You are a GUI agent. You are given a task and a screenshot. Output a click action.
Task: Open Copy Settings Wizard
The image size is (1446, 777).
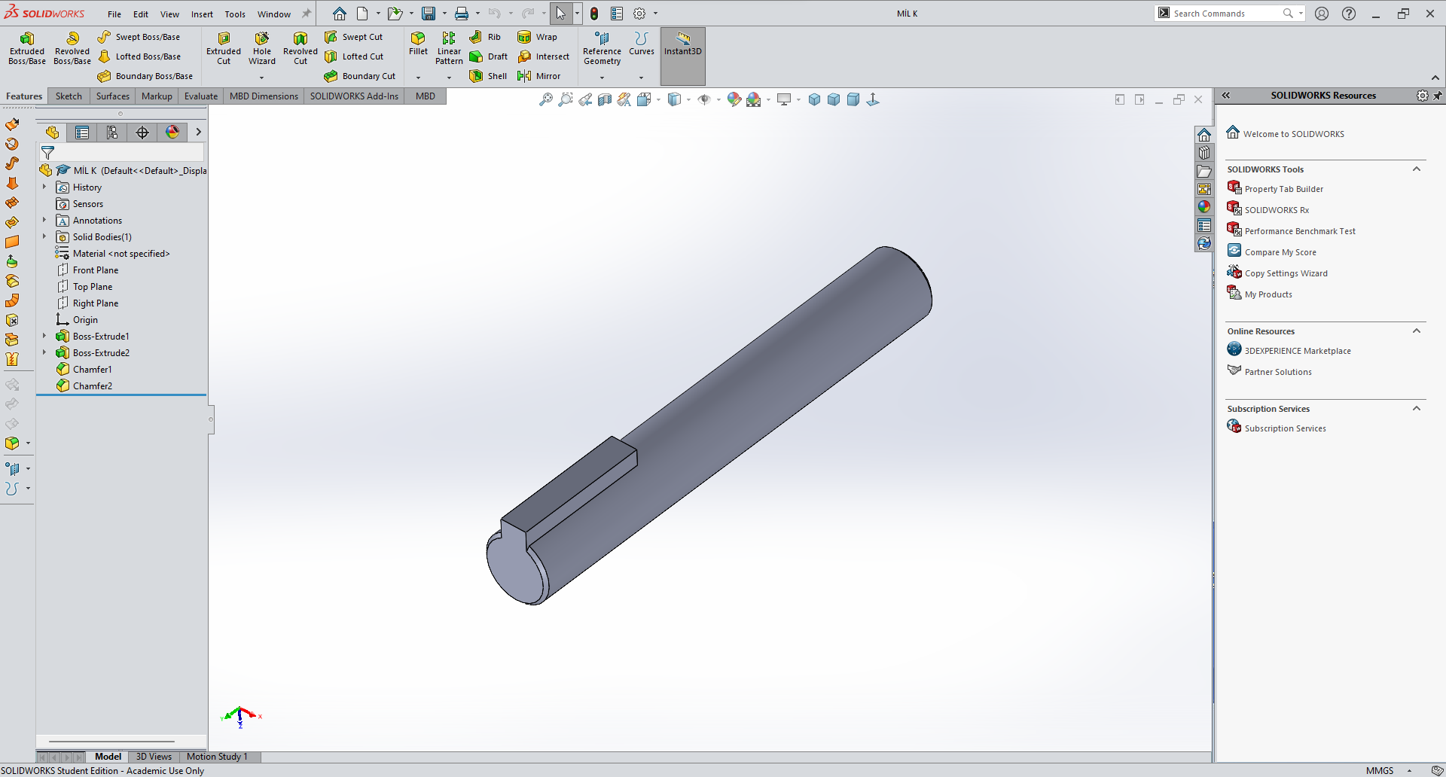click(x=1286, y=273)
